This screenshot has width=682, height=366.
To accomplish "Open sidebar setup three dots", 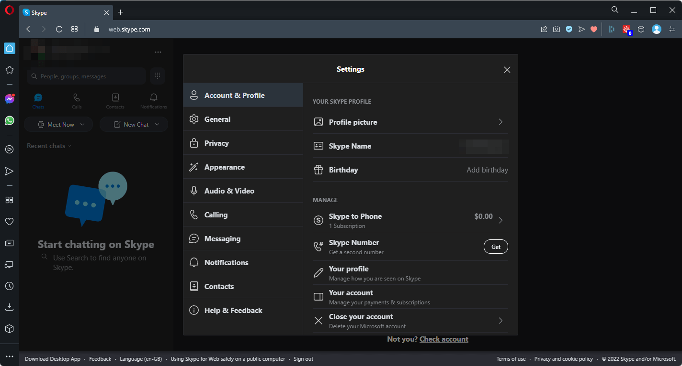I will pos(10,356).
